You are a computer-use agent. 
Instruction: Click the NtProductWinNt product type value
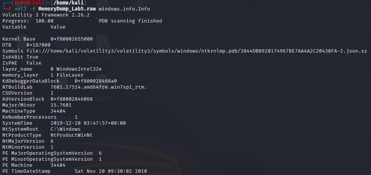tap(72, 135)
